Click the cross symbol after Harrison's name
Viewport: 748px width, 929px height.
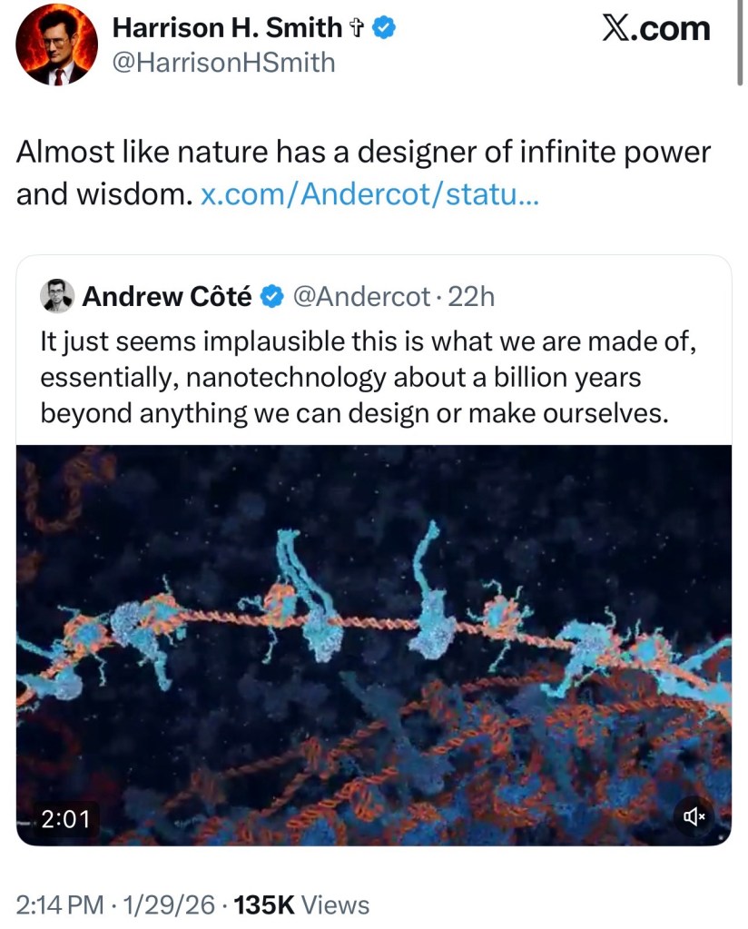(357, 26)
